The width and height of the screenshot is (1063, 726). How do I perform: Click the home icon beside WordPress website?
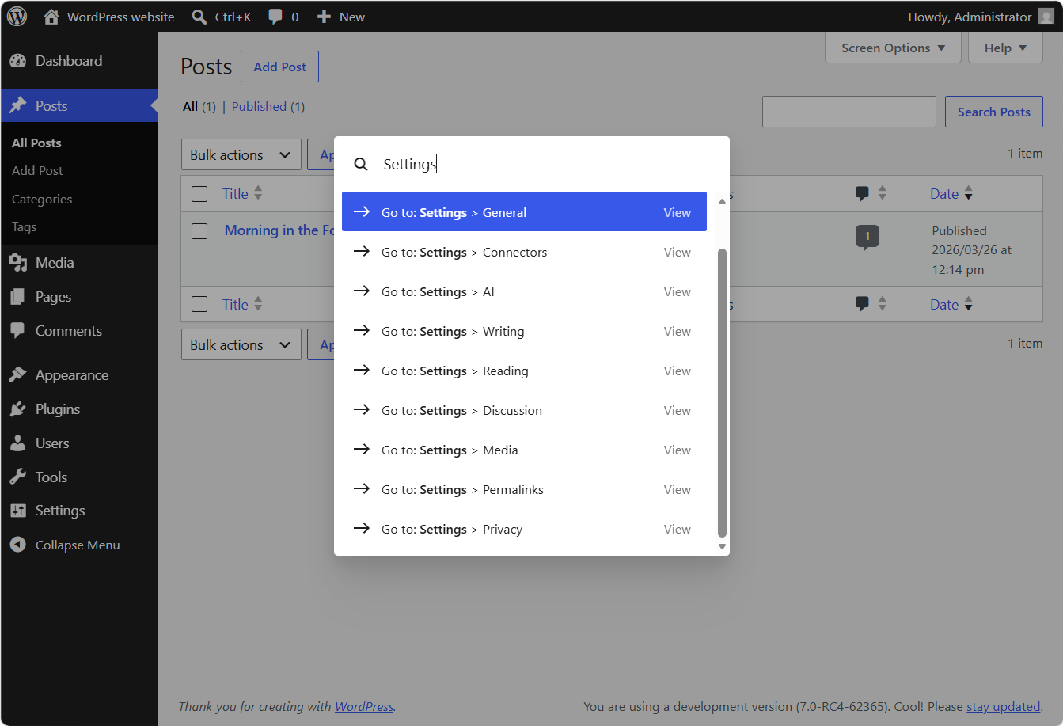51,17
